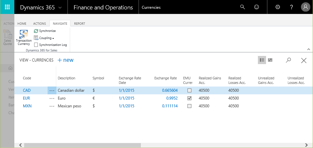Click the Unrealized Gains Acc. column header
Image resolution: width=313 pixels, height=148 pixels.
pyautogui.click(x=266, y=80)
